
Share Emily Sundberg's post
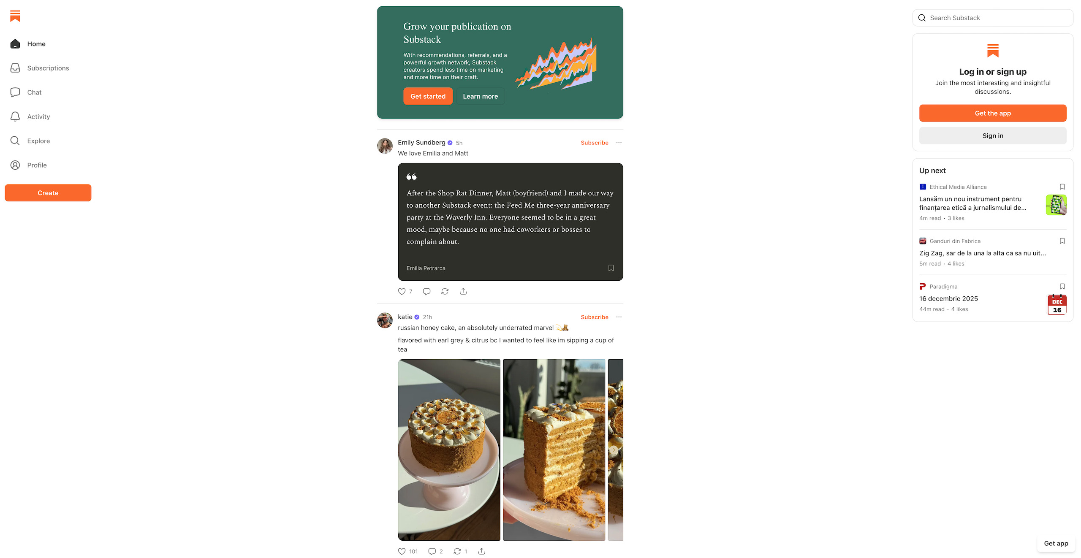pos(463,291)
